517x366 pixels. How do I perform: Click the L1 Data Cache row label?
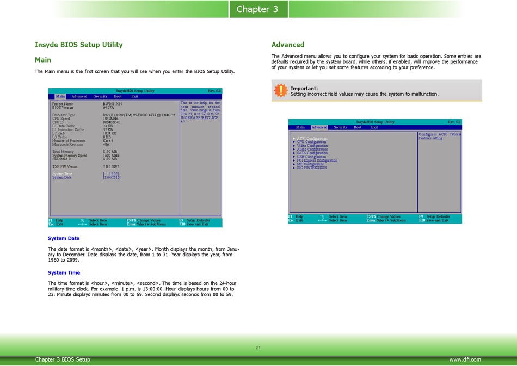click(63, 126)
